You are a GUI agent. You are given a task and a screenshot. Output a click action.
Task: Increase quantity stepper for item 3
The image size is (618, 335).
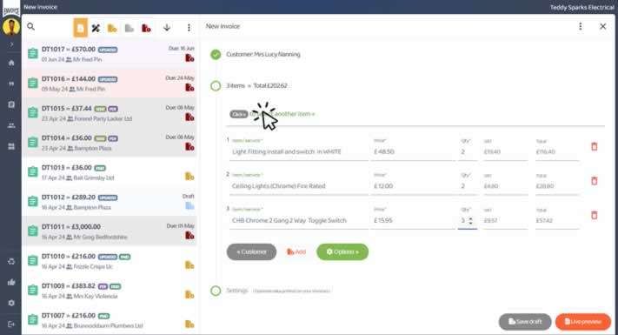[x=470, y=218]
